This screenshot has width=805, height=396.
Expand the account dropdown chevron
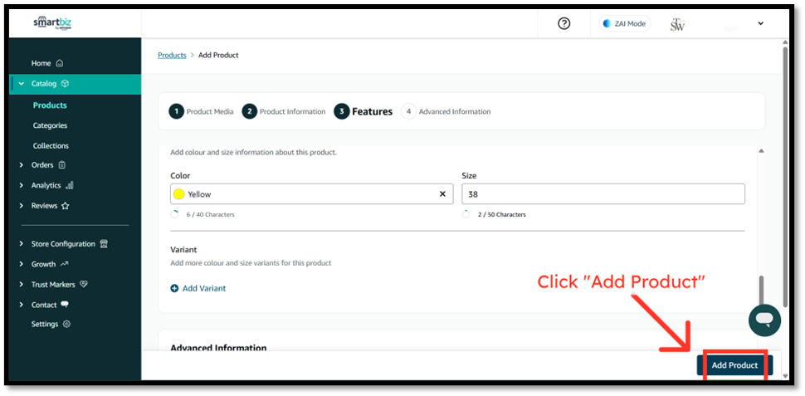[x=760, y=24]
